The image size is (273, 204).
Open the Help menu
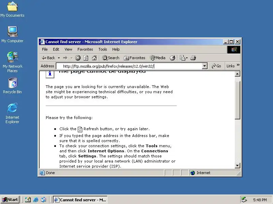coord(116,49)
